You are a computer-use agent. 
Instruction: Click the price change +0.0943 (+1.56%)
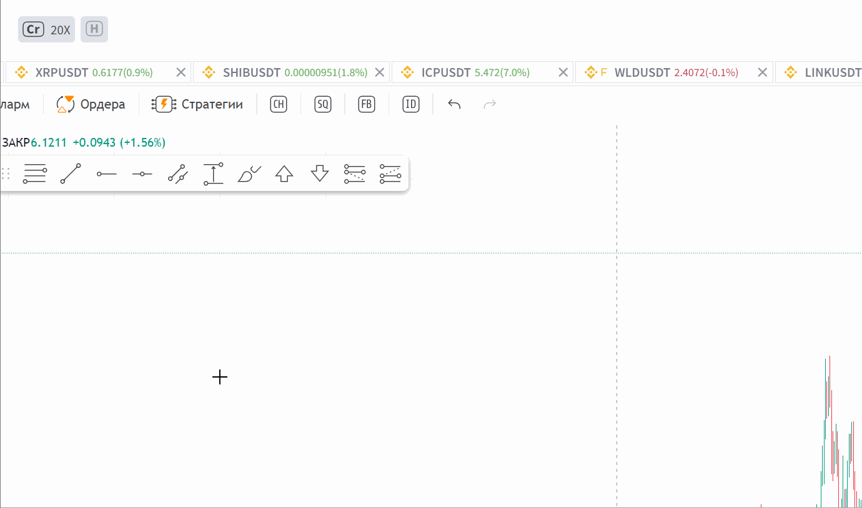click(119, 142)
